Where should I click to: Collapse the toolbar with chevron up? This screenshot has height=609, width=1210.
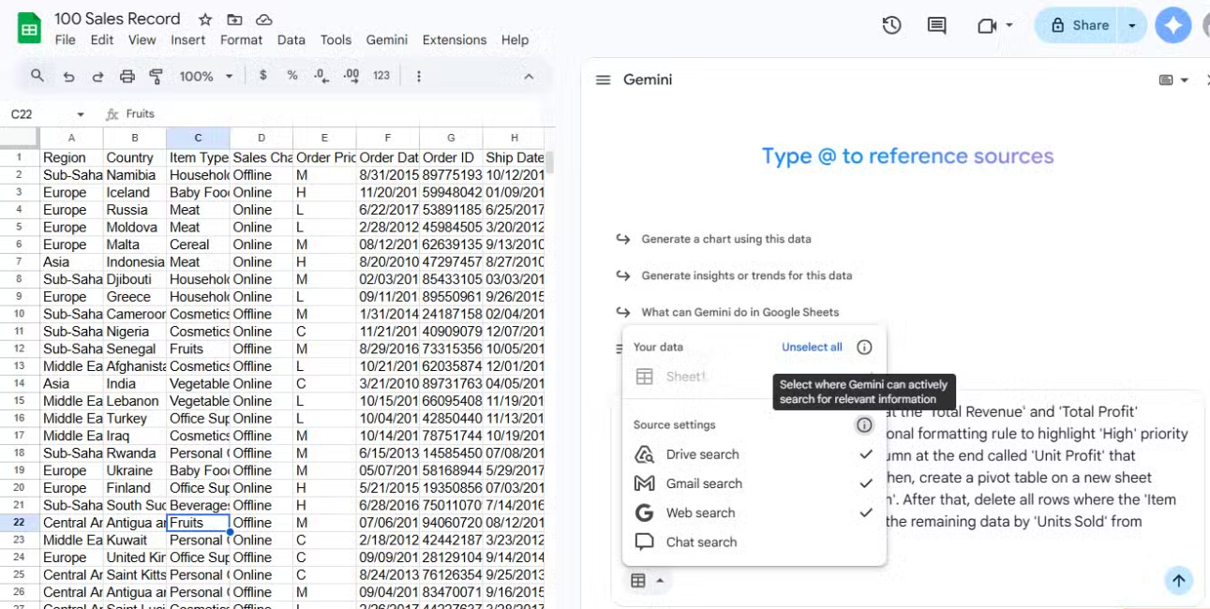coord(529,76)
